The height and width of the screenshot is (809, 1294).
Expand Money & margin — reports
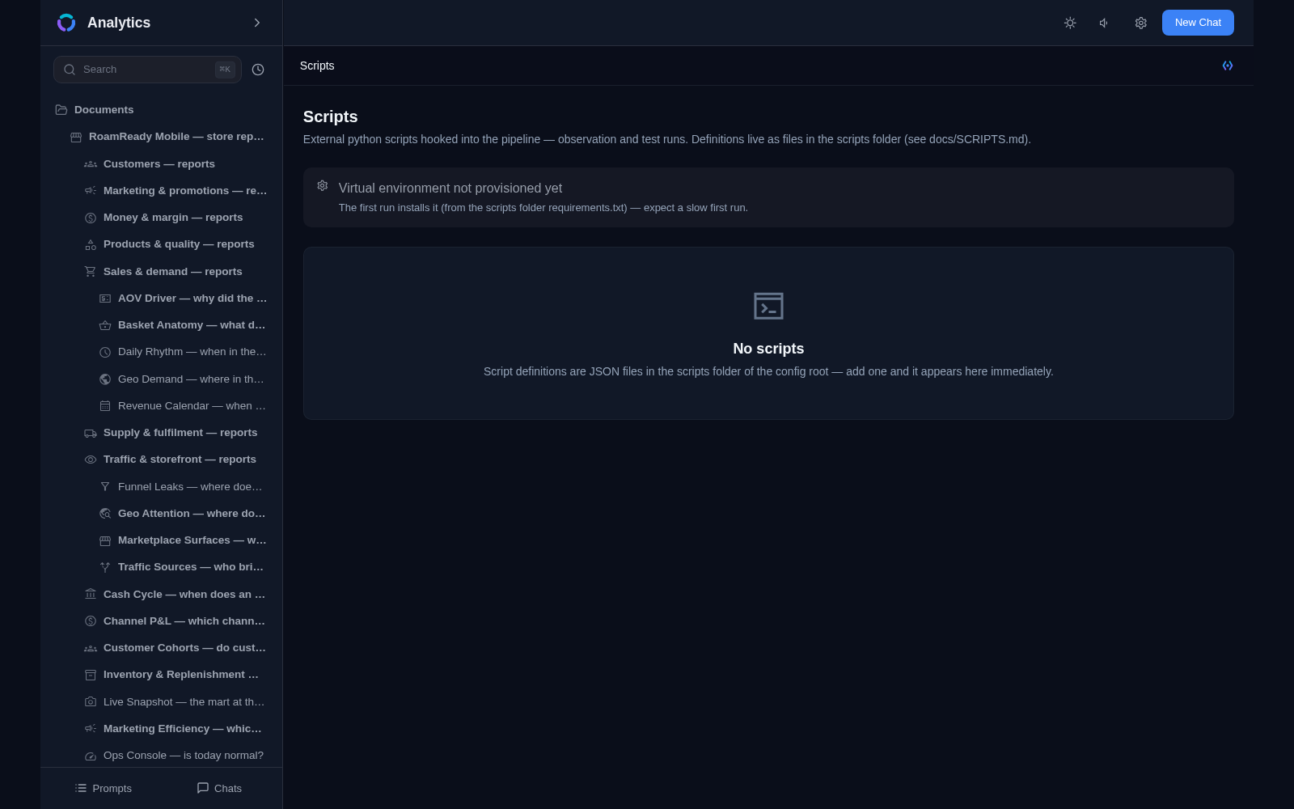pyautogui.click(x=162, y=218)
